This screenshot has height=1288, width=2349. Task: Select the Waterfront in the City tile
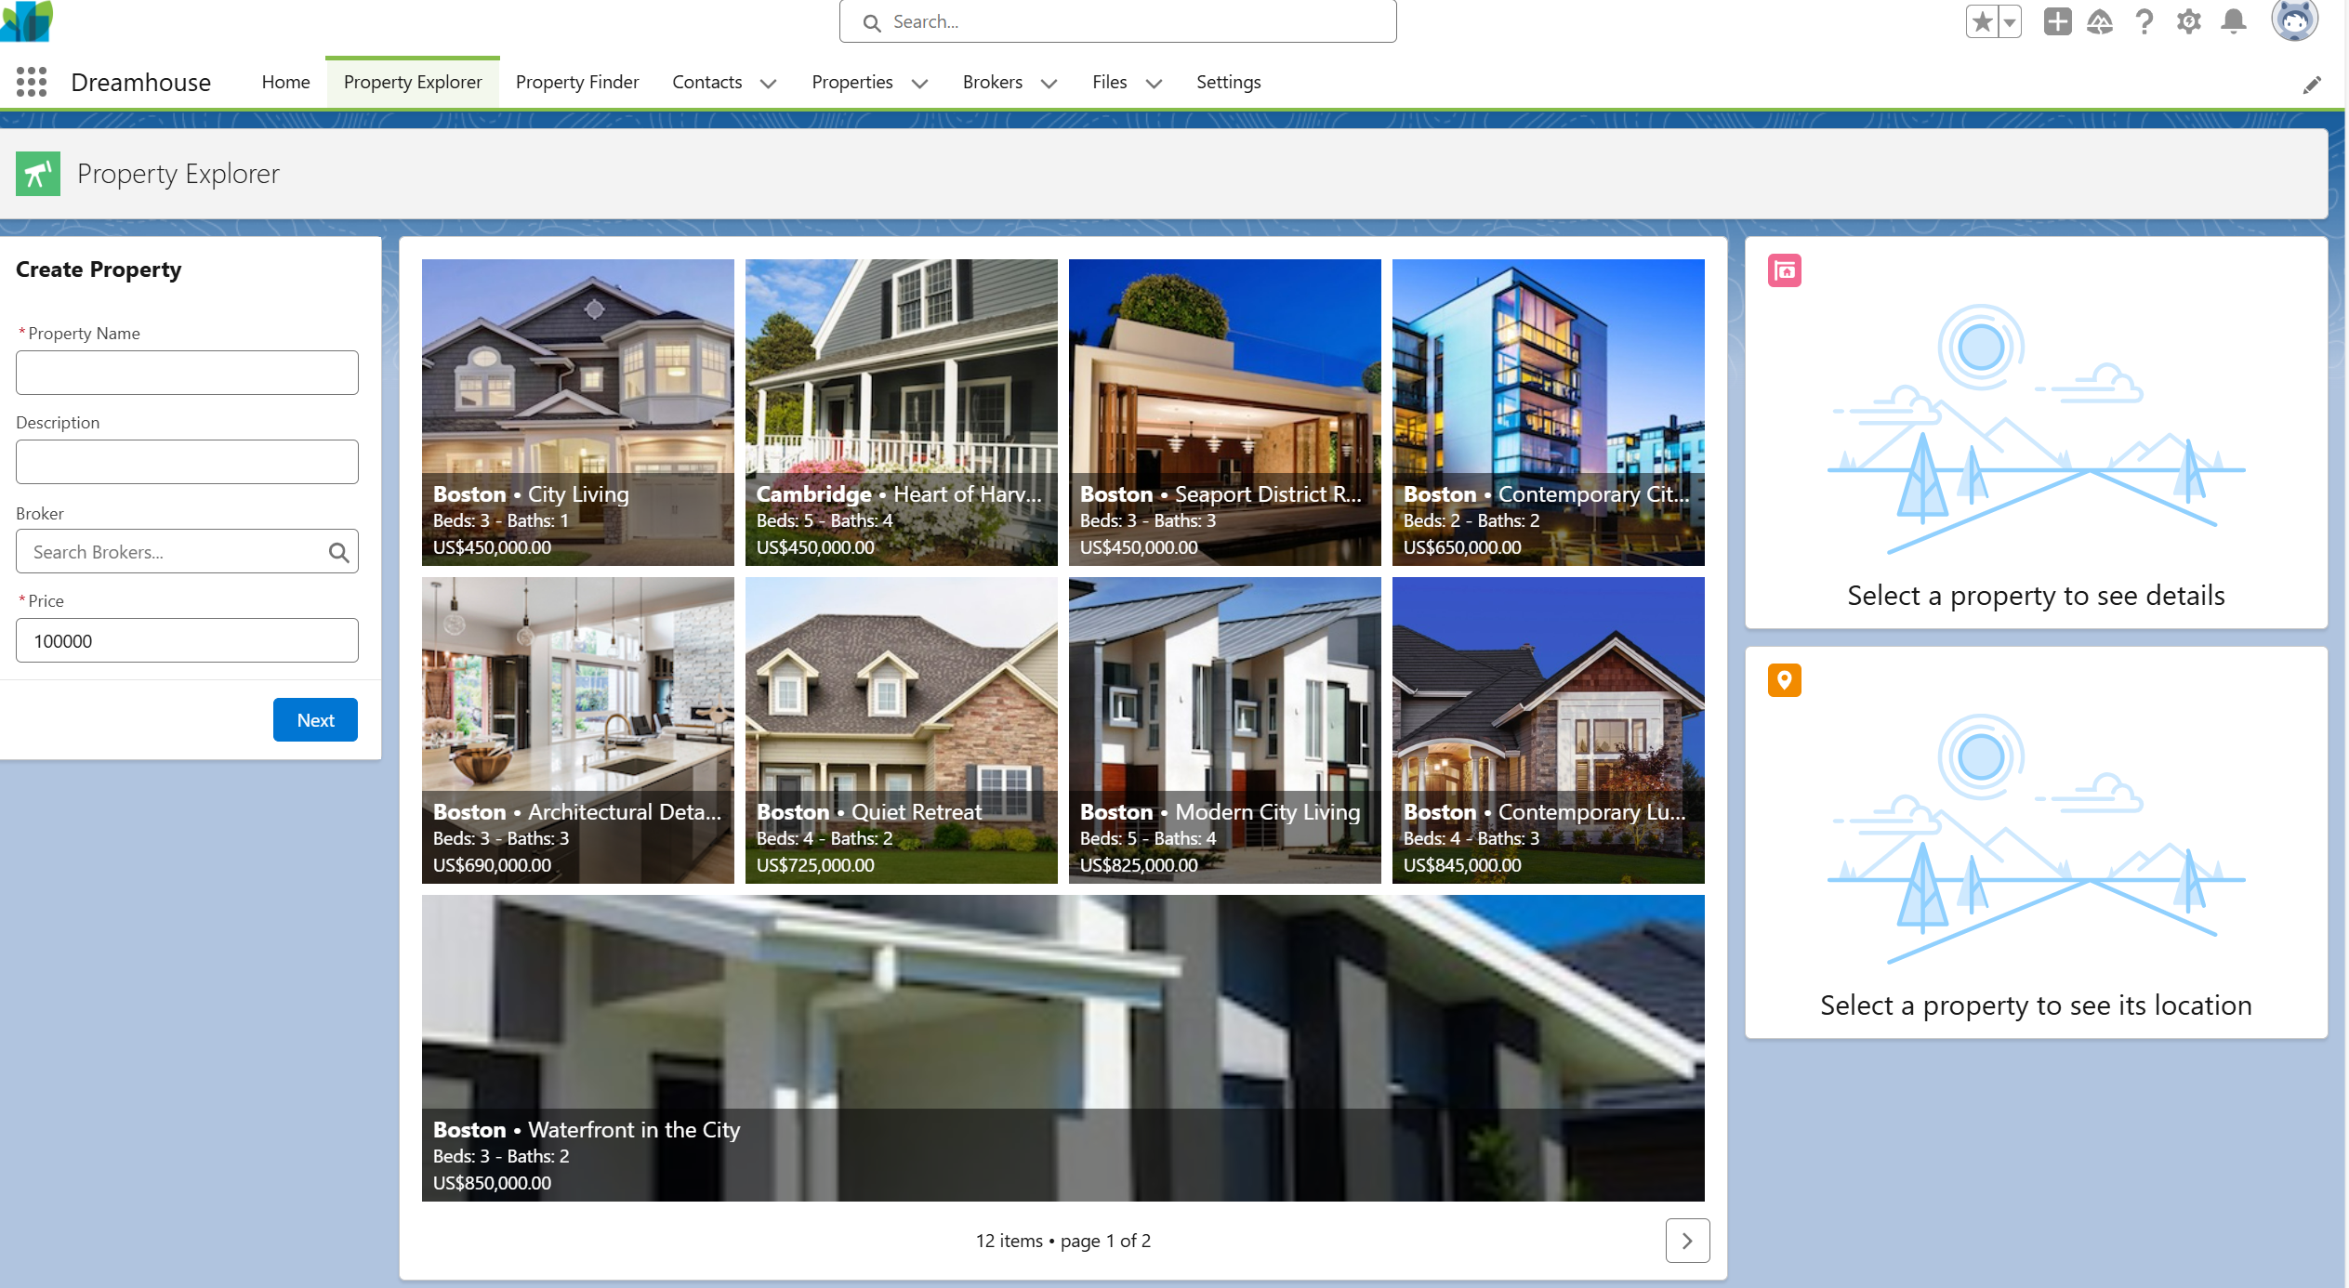click(x=1062, y=1047)
